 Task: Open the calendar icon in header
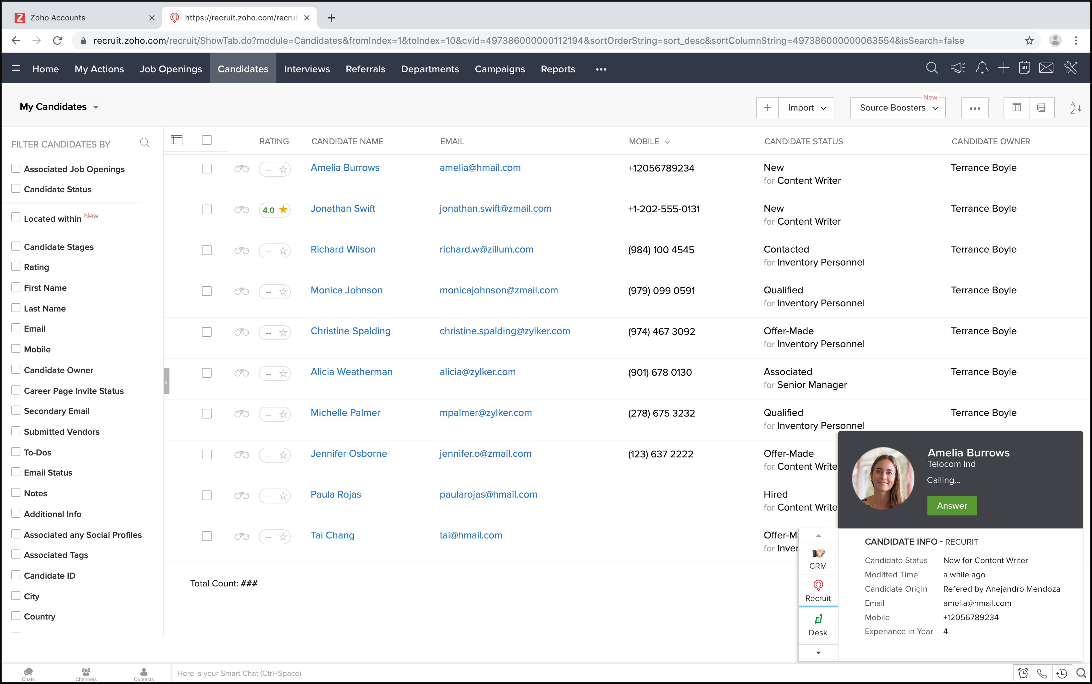1024,68
